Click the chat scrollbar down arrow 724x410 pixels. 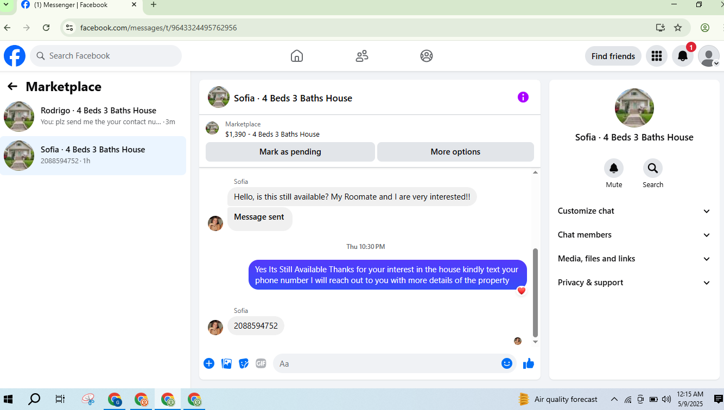tap(535, 342)
